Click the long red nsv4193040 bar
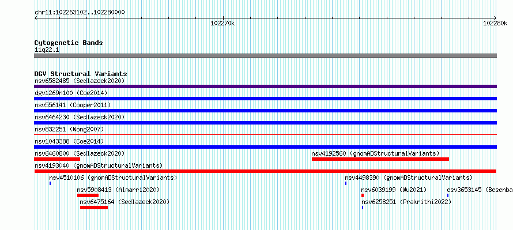 [x=265, y=171]
